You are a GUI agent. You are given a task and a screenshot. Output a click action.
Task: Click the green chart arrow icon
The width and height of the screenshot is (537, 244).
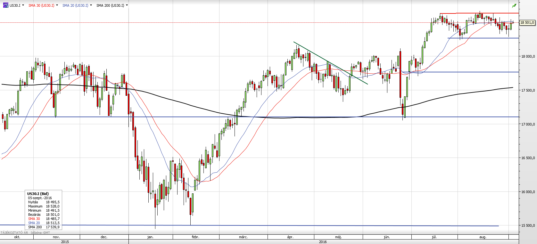coord(514,5)
